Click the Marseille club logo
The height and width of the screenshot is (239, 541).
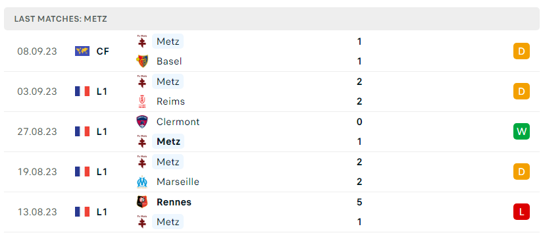click(x=142, y=182)
